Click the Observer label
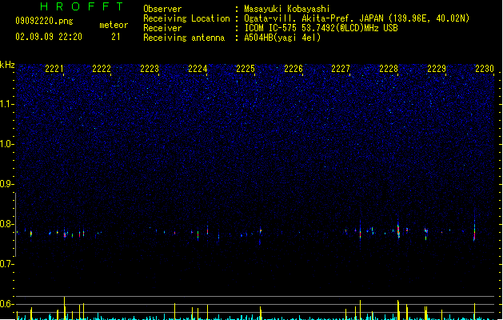This screenshot has width=503, height=320. (x=162, y=9)
